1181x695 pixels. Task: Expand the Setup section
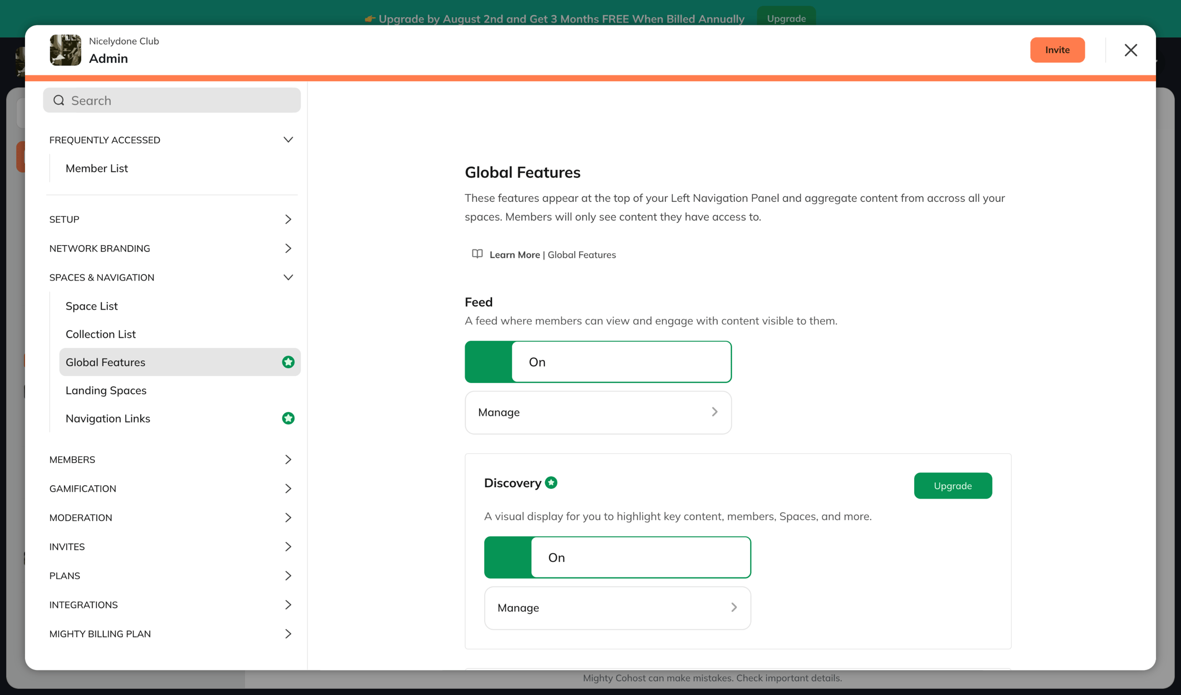171,219
